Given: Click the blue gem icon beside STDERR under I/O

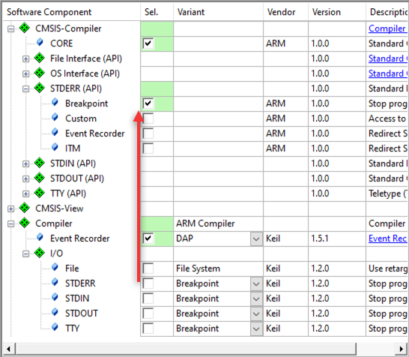Looking at the screenshot, I should [x=55, y=282].
